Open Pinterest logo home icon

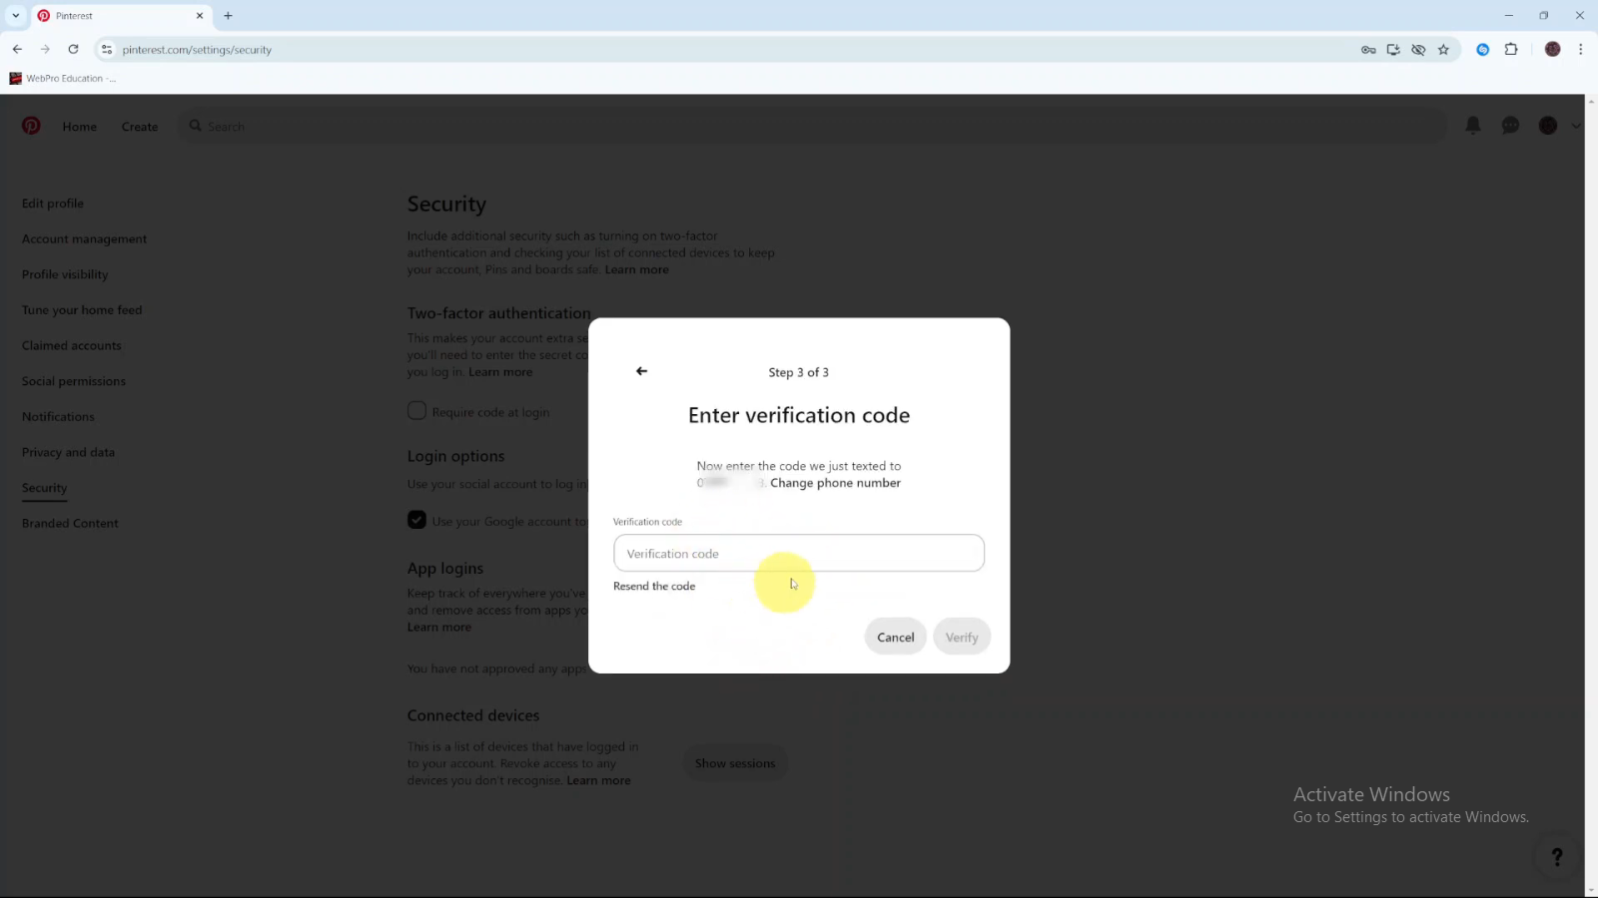[31, 126]
